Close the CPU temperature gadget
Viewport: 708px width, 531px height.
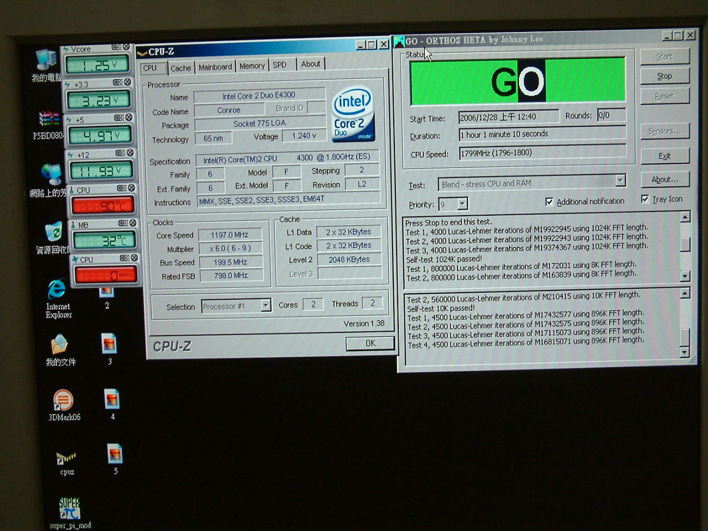pyautogui.click(x=131, y=188)
